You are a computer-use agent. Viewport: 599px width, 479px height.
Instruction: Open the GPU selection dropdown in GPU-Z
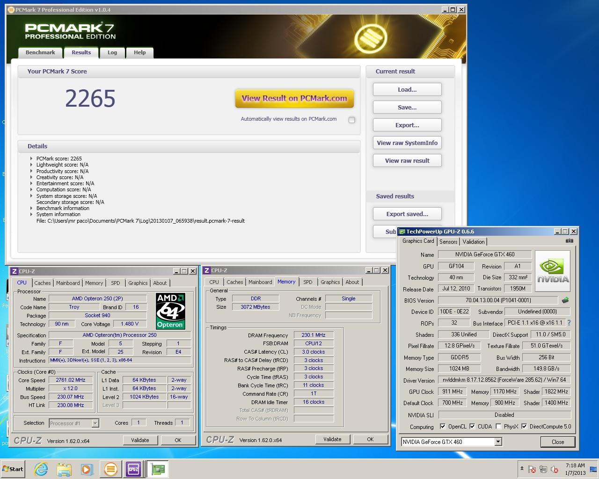click(498, 442)
